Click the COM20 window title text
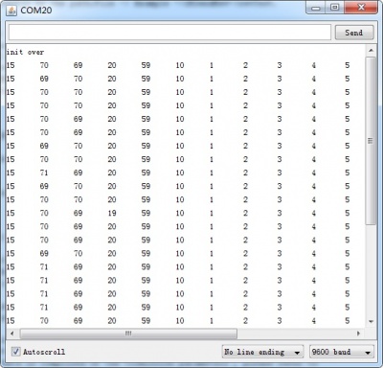 point(35,11)
